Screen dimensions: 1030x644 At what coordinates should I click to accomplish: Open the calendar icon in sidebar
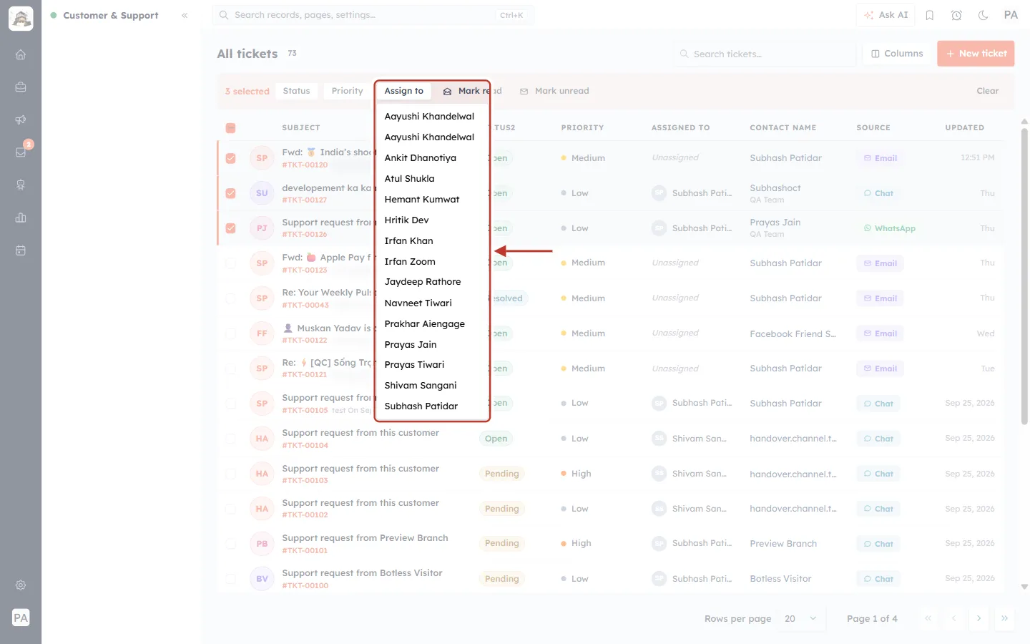tap(21, 250)
